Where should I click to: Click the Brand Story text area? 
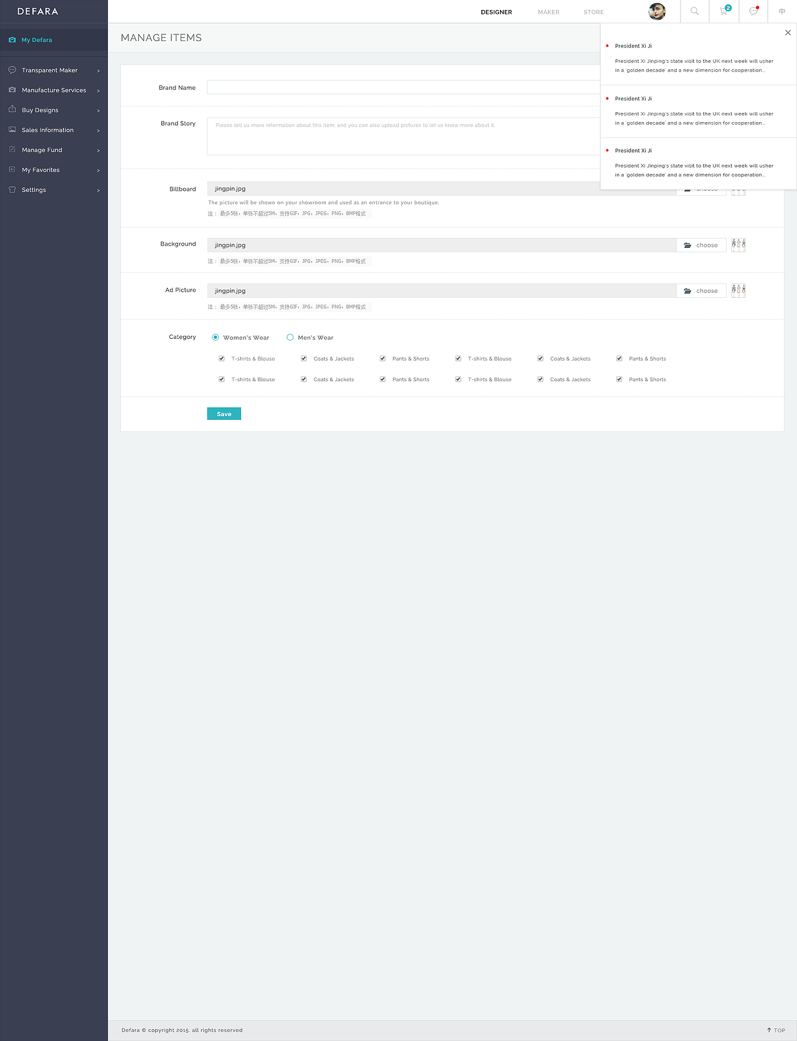[403, 136]
